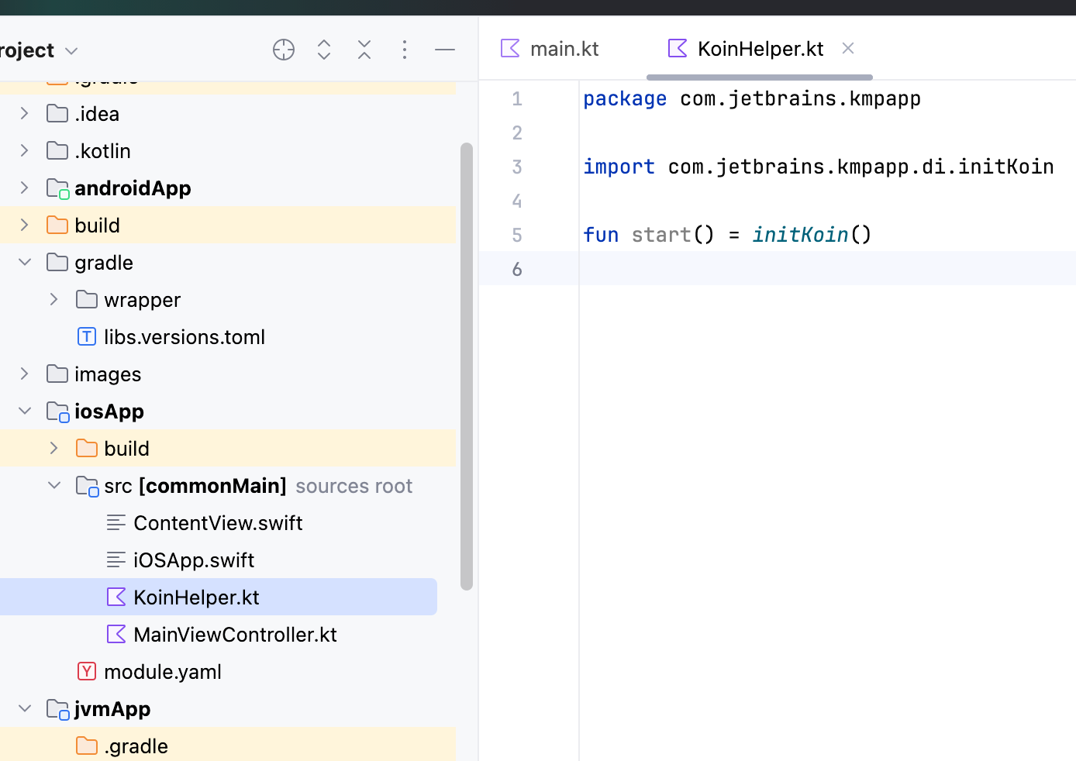Click the Kotlin icon of MainViewController.kt

coord(116,634)
